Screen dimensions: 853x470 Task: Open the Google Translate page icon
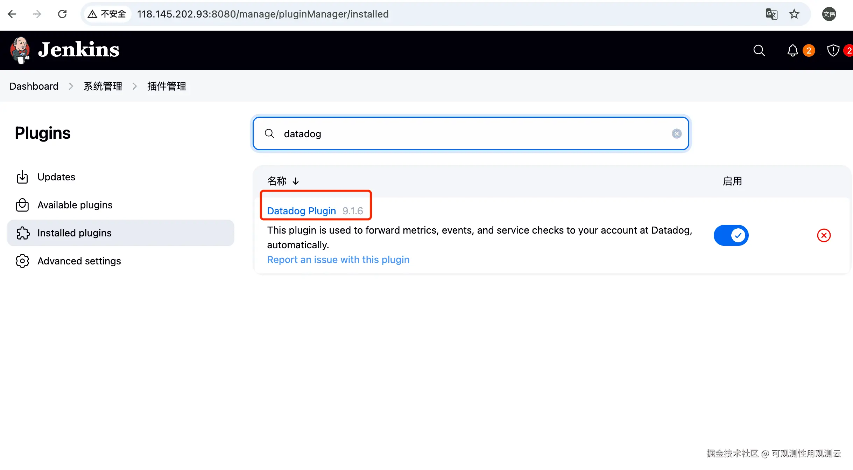click(x=771, y=14)
